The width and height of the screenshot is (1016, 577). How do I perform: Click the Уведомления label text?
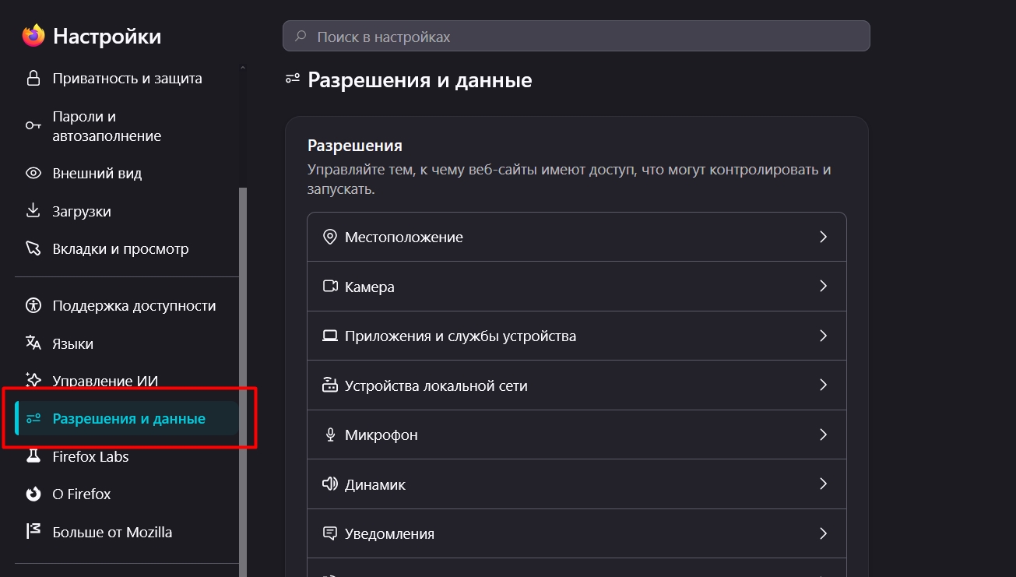point(390,534)
